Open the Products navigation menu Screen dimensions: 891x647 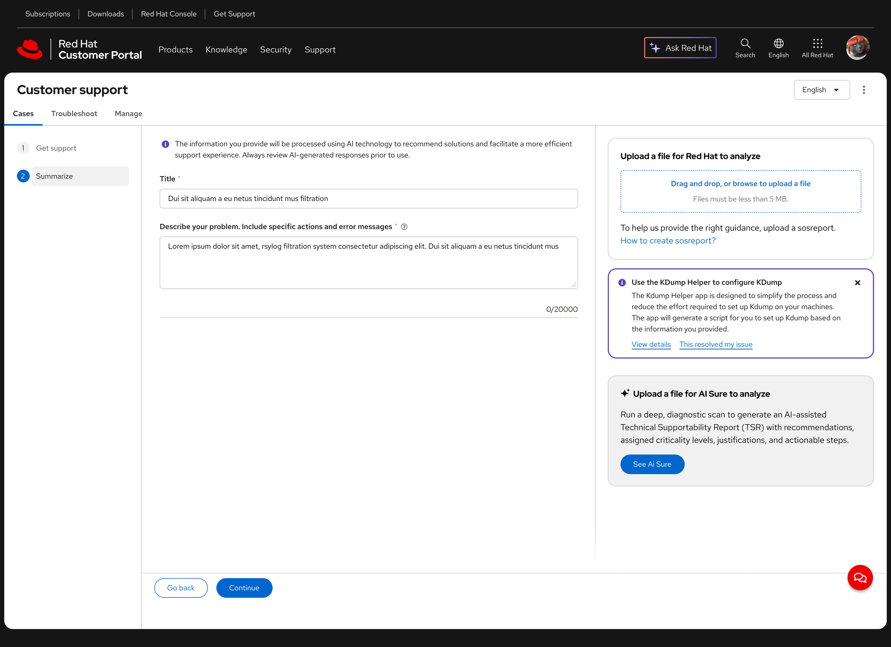(175, 50)
